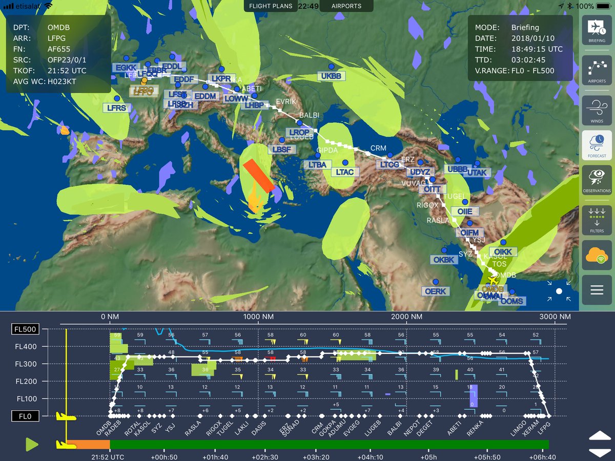
Task: Select the OITT airport label
Action: pyautogui.click(x=432, y=189)
